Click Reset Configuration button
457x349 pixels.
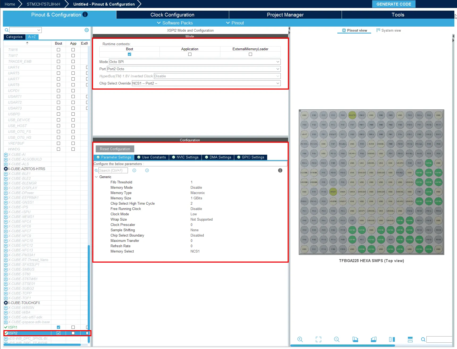click(x=115, y=149)
